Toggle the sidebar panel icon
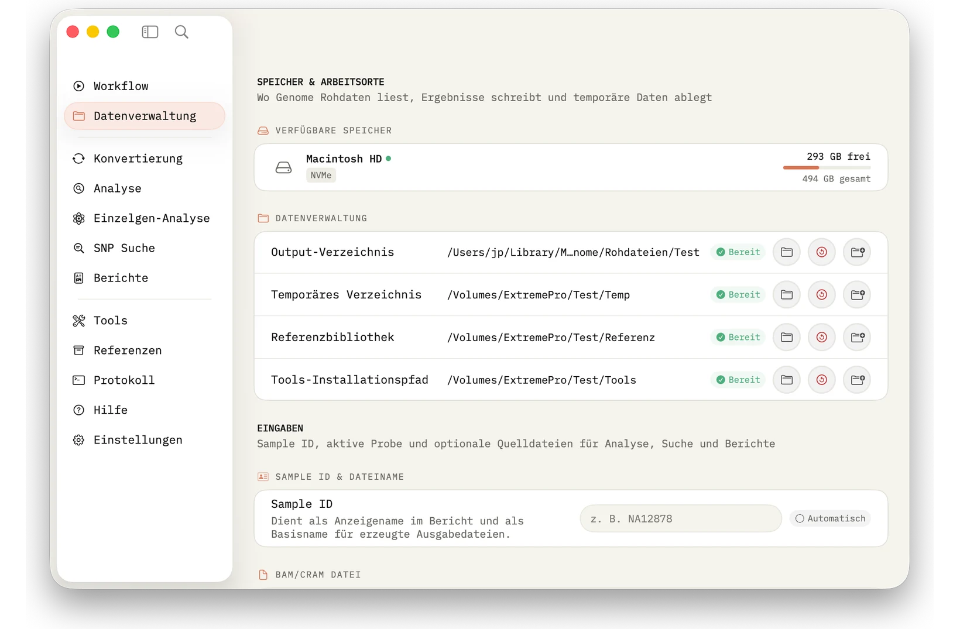 click(x=150, y=32)
